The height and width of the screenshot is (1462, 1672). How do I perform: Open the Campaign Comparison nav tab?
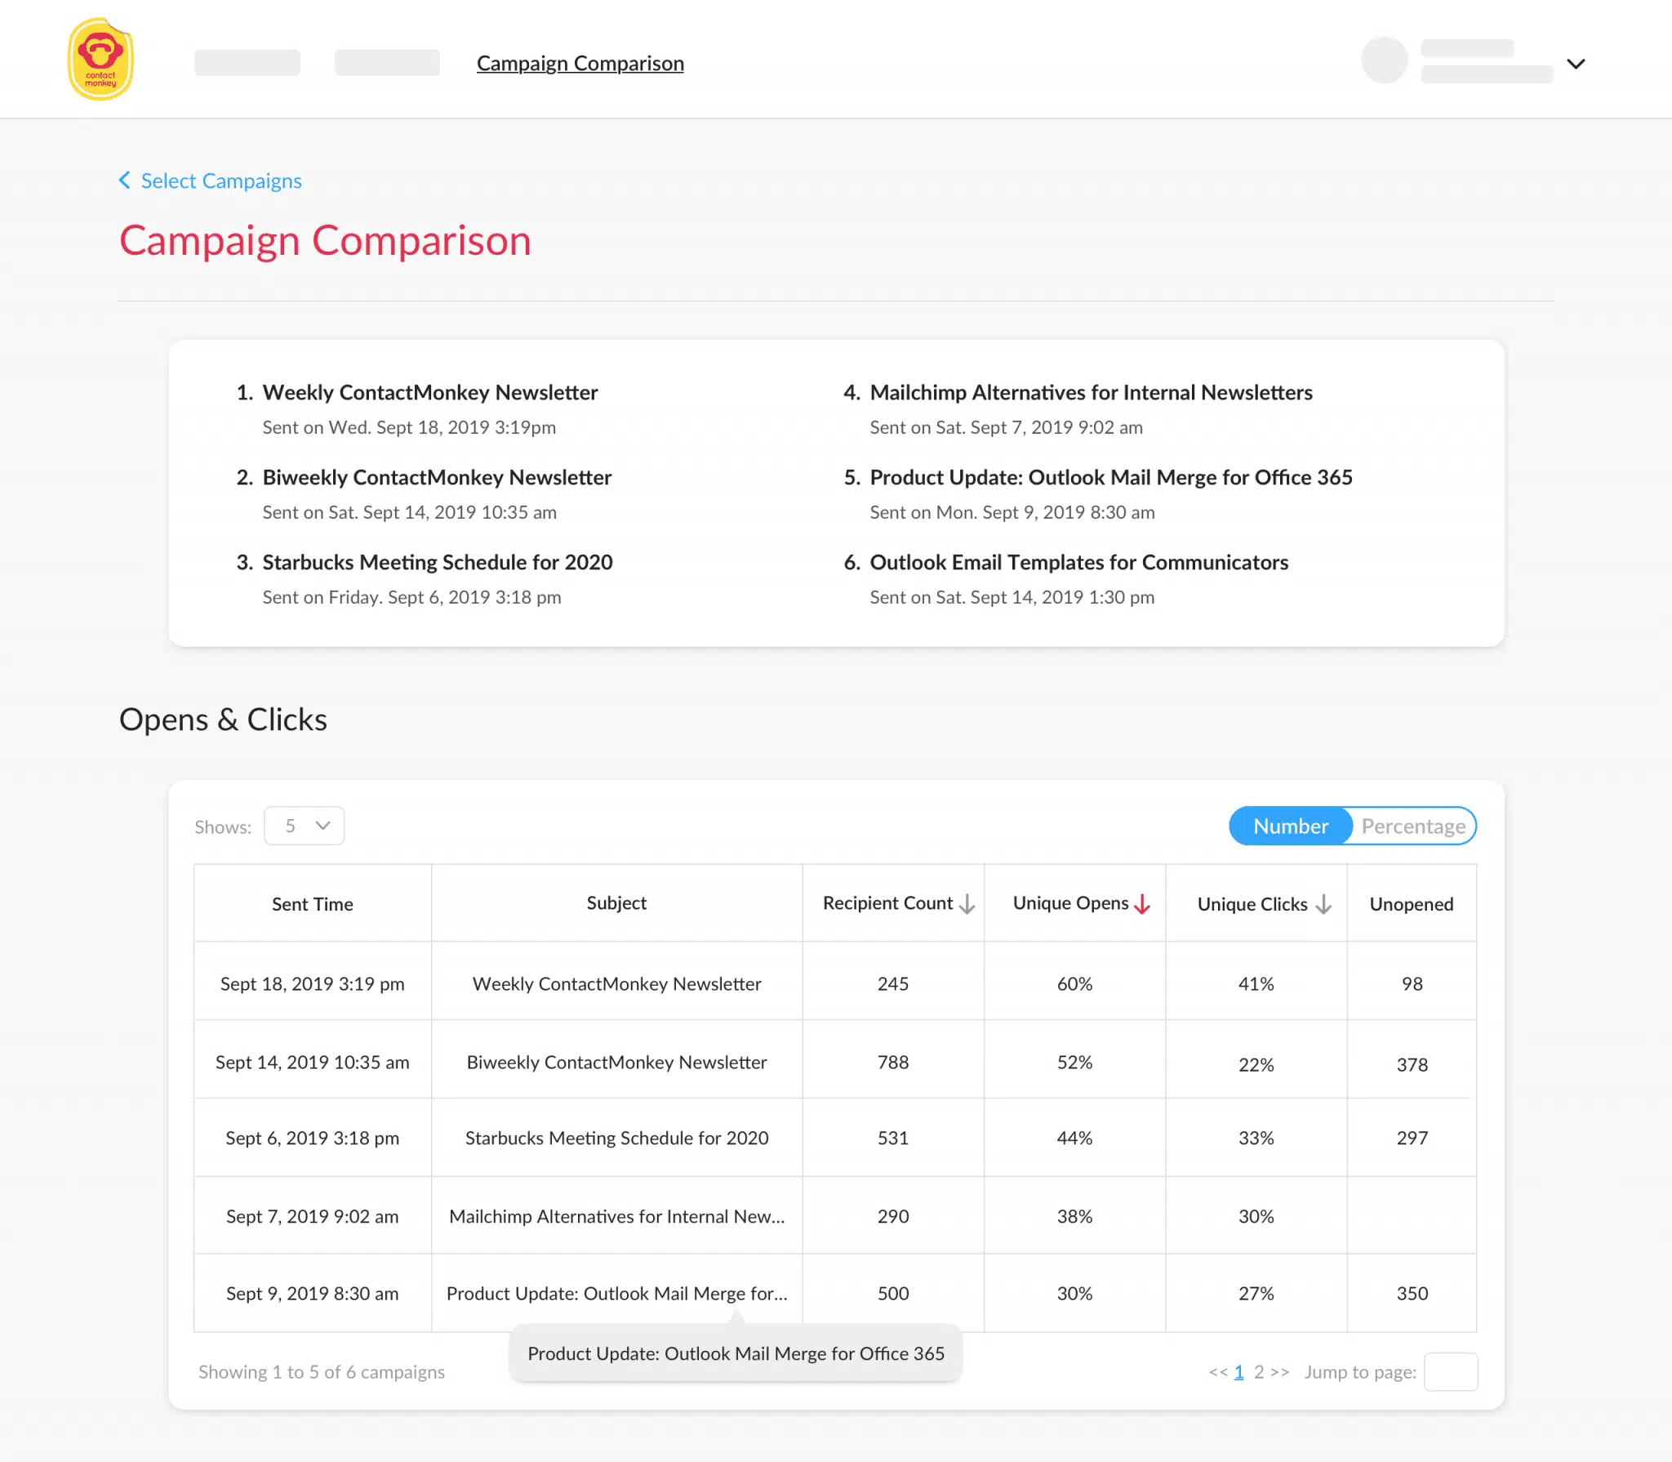580,63
